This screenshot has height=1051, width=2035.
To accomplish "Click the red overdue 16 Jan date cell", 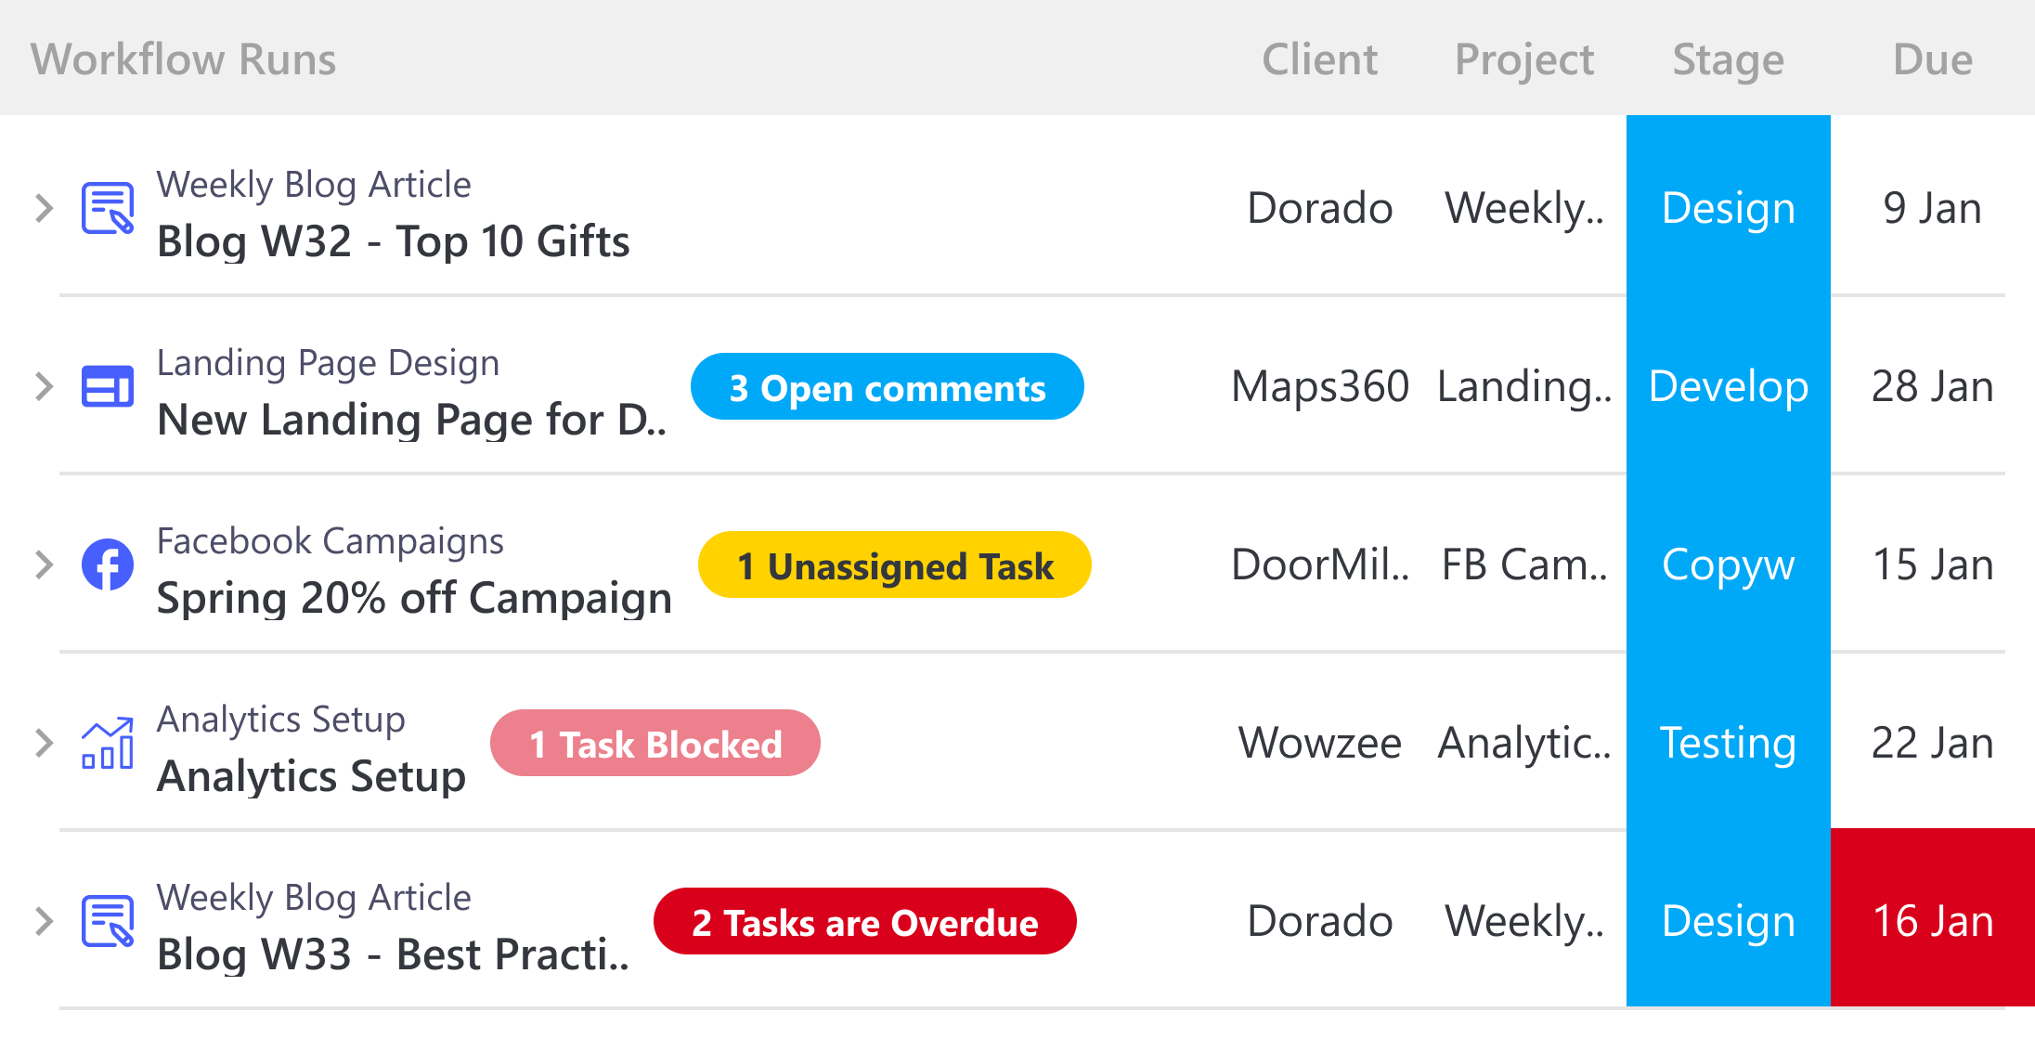I will 1932,919.
